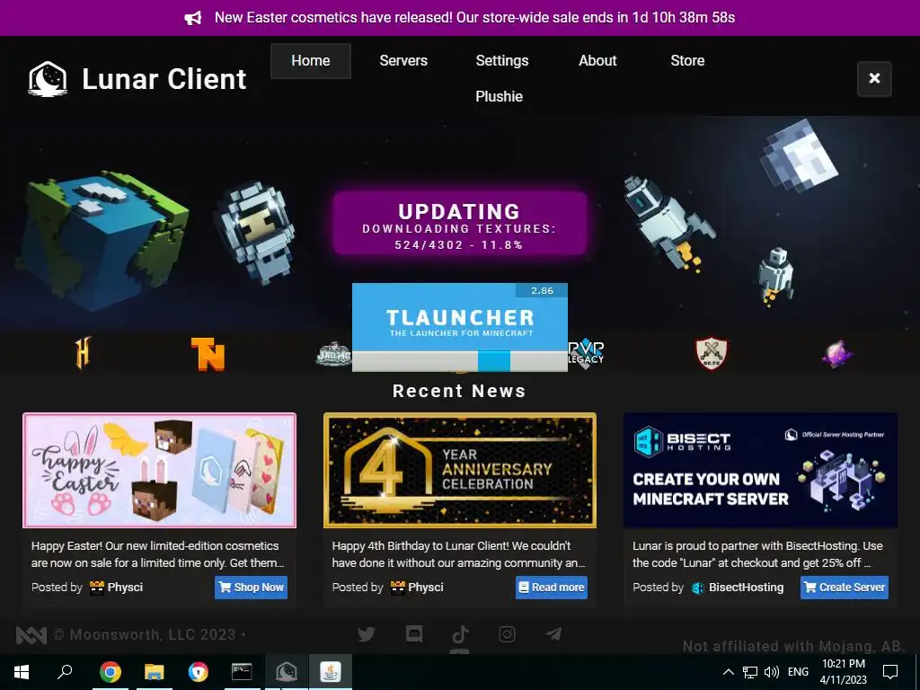Select the orange TN server icon
The width and height of the screenshot is (920, 690).
click(x=208, y=354)
